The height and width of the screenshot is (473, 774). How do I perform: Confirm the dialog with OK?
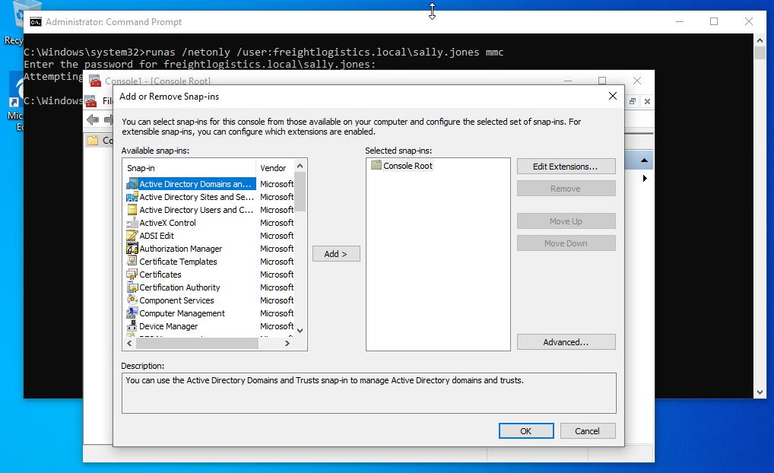tap(525, 431)
